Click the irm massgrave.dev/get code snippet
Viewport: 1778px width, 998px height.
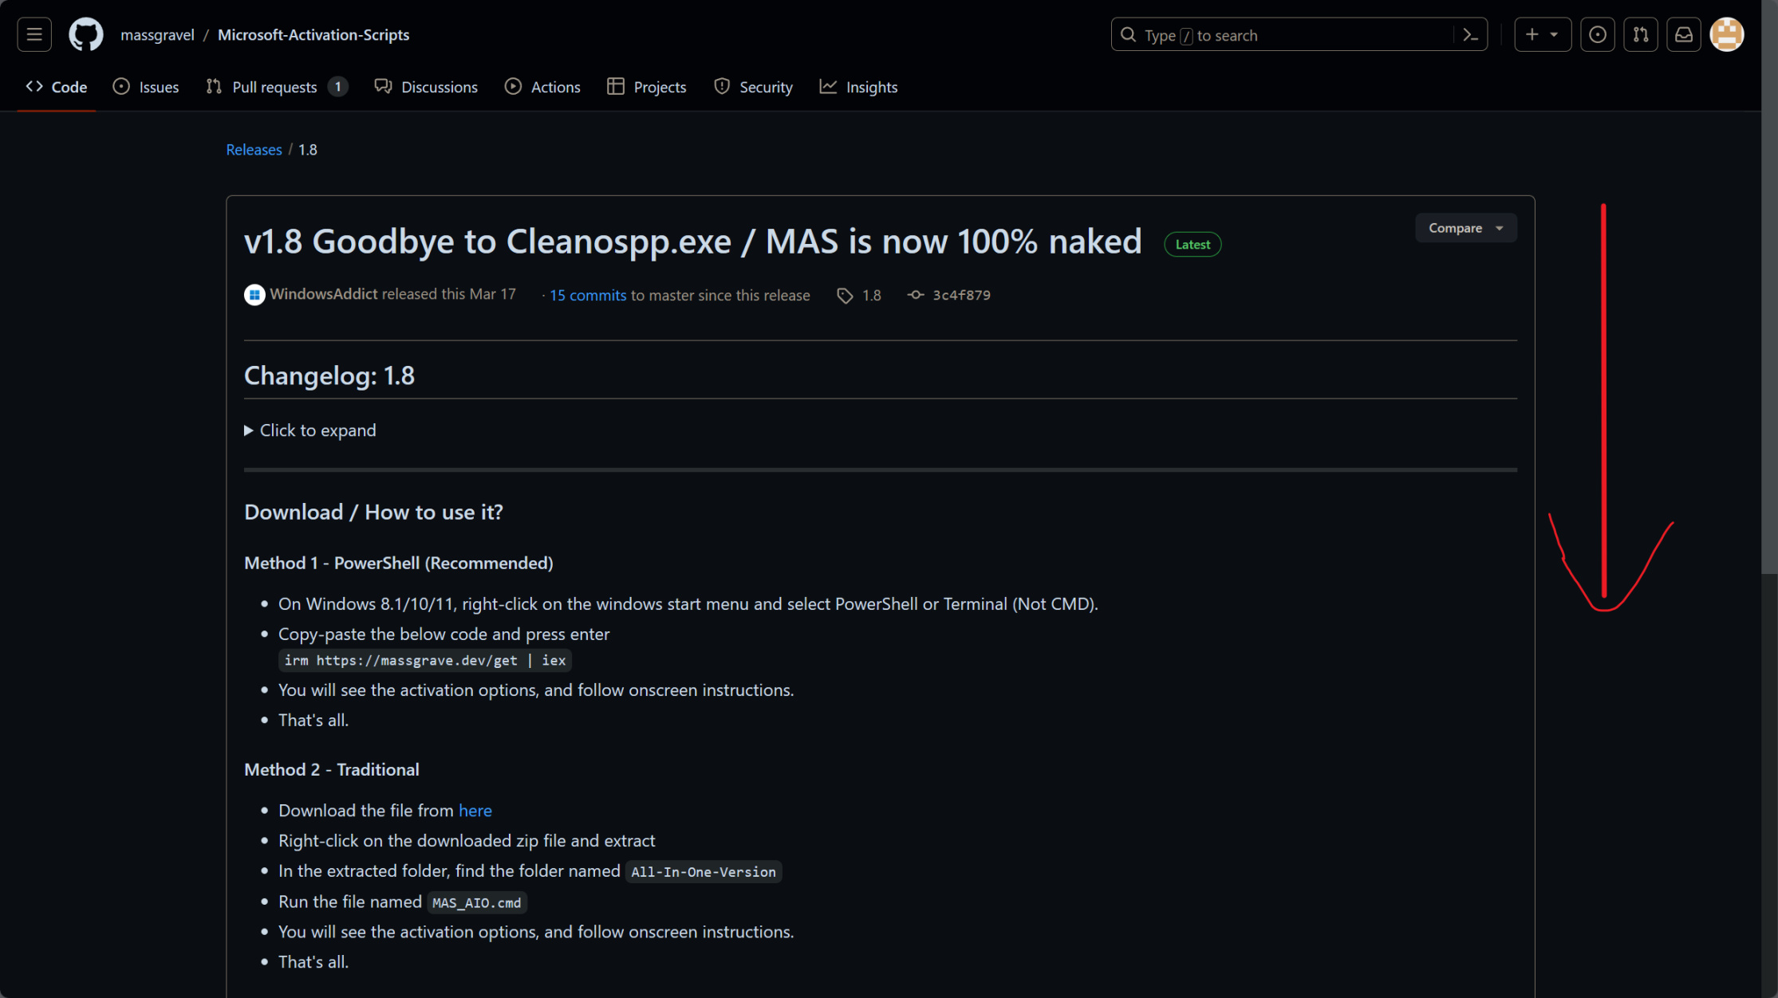(x=425, y=661)
